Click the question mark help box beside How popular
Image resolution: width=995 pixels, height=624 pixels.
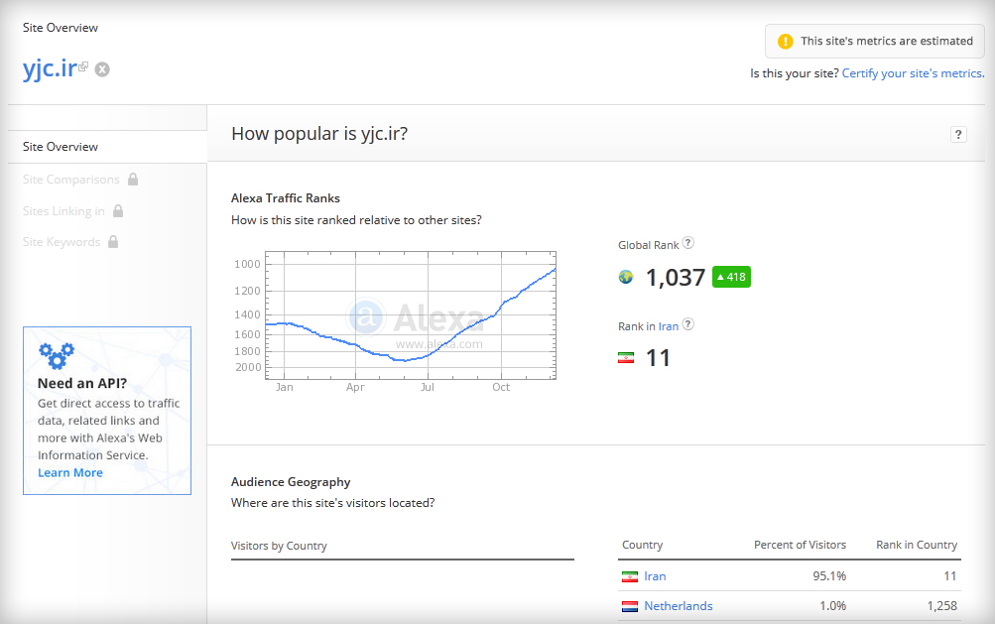tap(958, 135)
